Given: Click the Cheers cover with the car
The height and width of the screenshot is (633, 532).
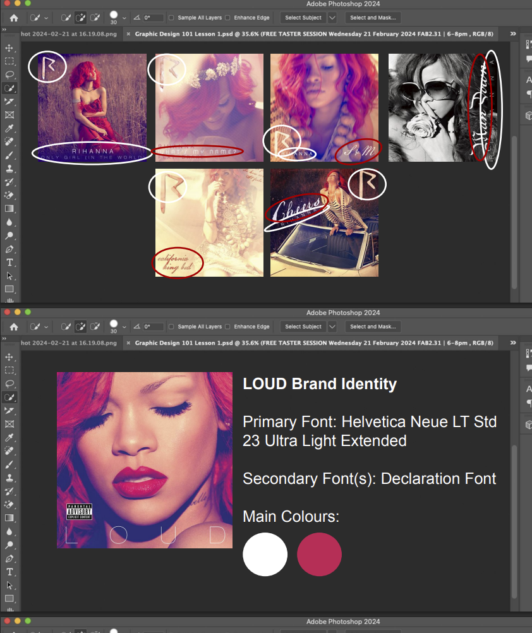Looking at the screenshot, I should (x=324, y=223).
